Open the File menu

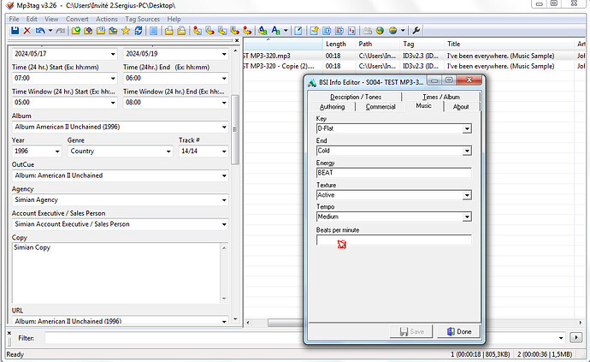(14, 19)
